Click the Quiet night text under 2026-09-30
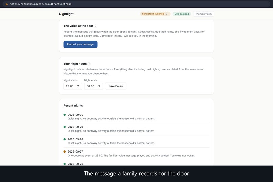 point(111,119)
